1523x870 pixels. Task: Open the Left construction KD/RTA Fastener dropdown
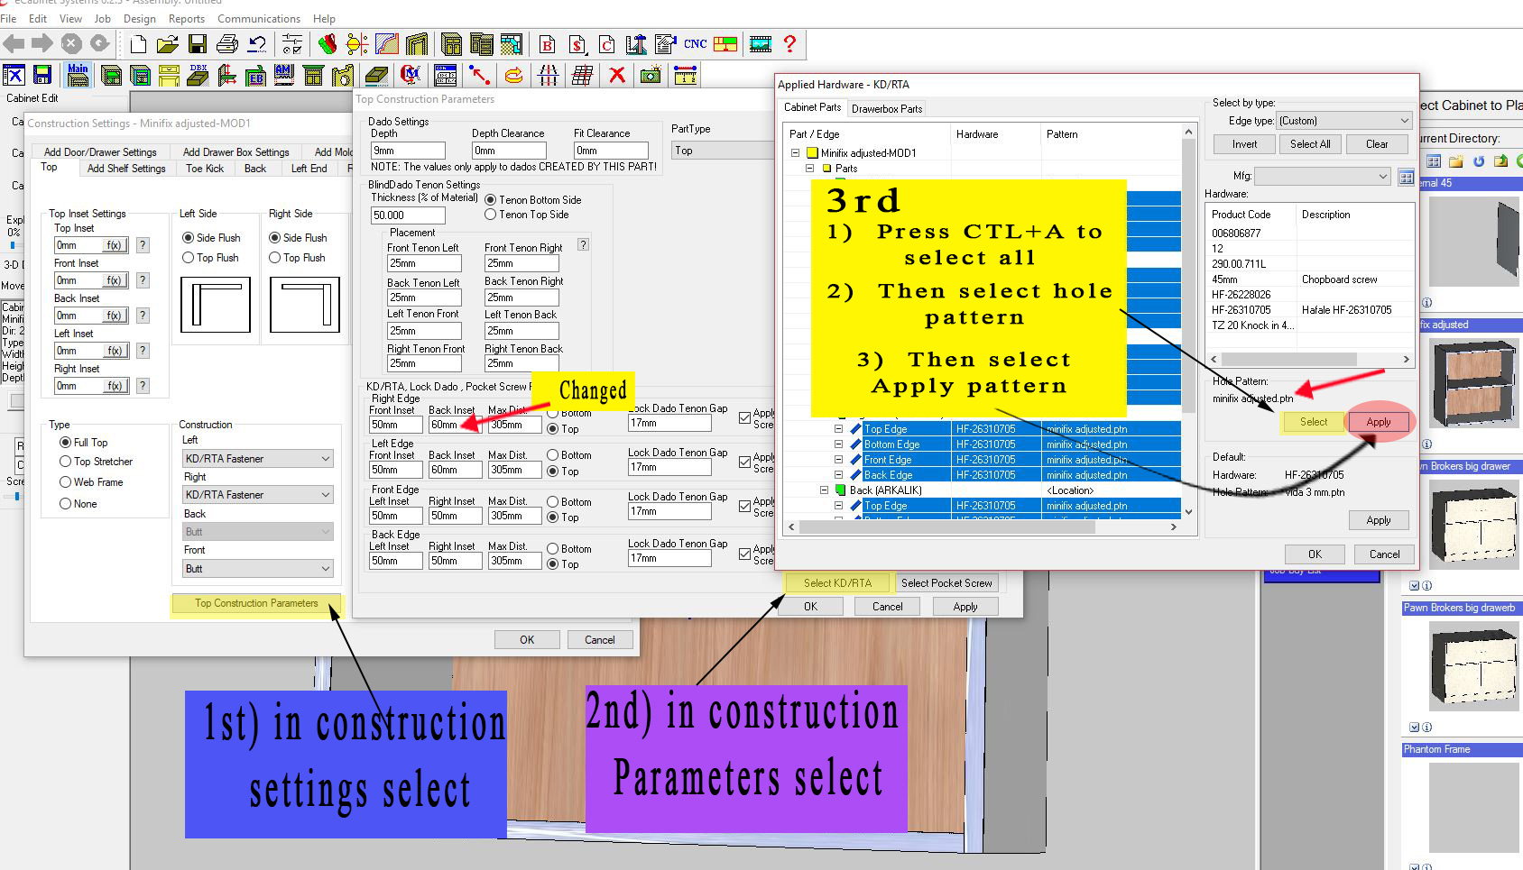point(258,459)
